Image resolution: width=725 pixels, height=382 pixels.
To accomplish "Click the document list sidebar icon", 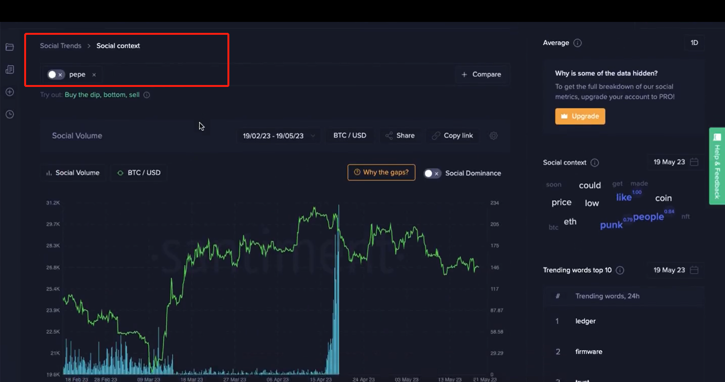I will (10, 70).
